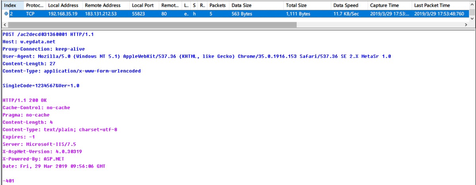Sort by the Local Port column header

coord(144,6)
